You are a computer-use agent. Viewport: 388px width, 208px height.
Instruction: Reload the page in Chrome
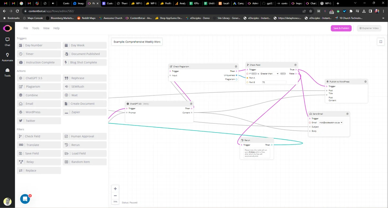click(x=17, y=11)
